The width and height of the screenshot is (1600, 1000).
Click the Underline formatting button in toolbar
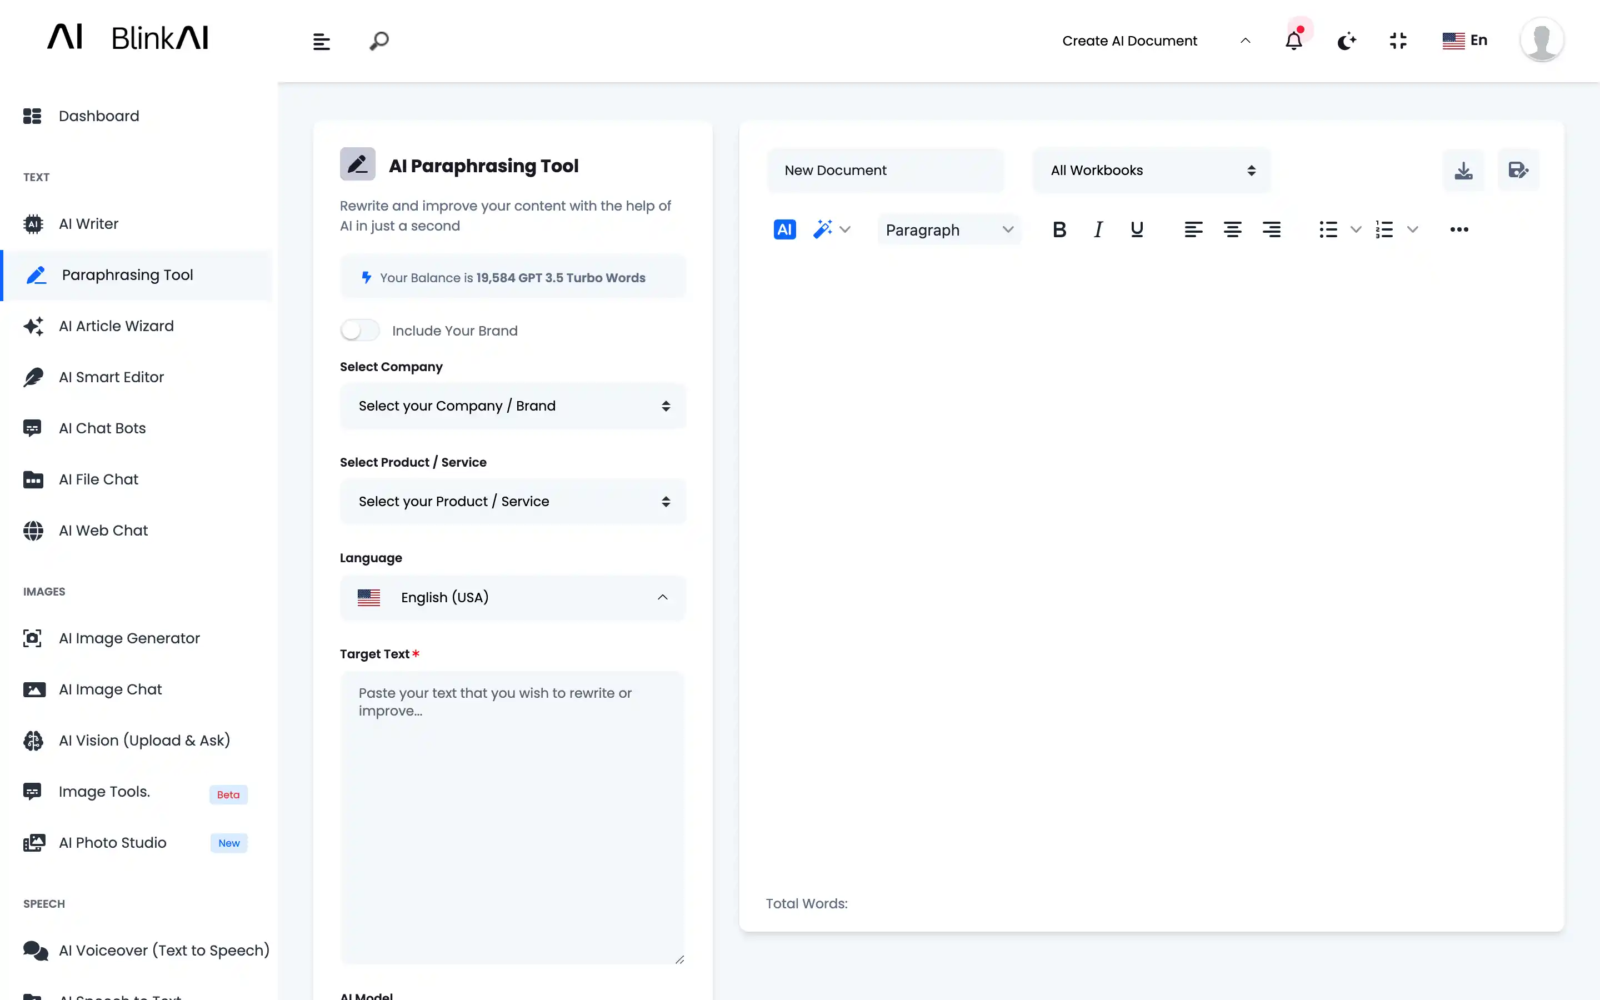[x=1137, y=229]
